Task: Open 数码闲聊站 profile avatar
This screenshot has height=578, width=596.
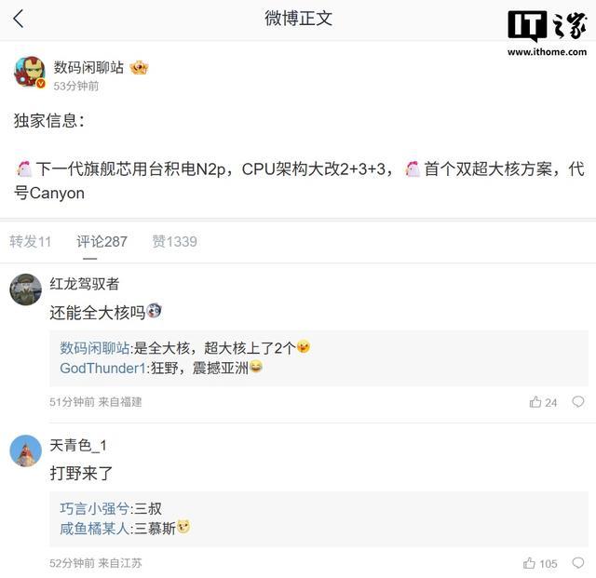Action: point(30,73)
